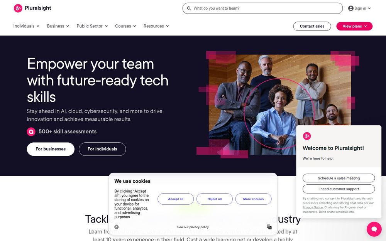
Task: Select Schedule a sales meeting
Action: tap(339, 178)
